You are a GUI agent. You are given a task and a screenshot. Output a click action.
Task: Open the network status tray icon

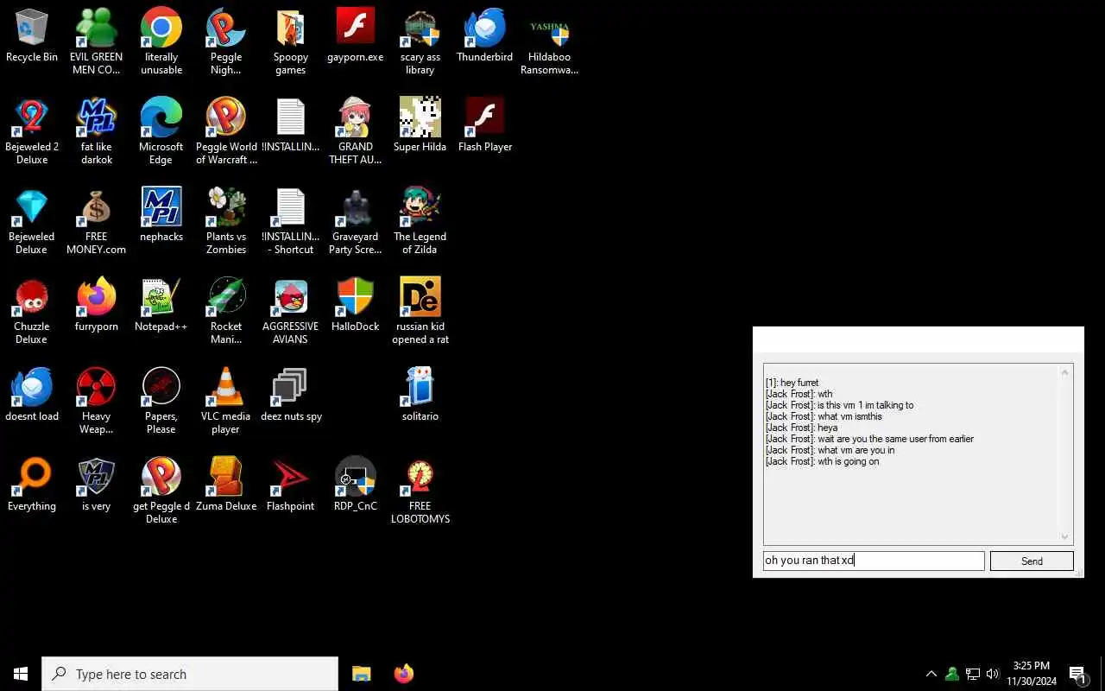click(973, 674)
